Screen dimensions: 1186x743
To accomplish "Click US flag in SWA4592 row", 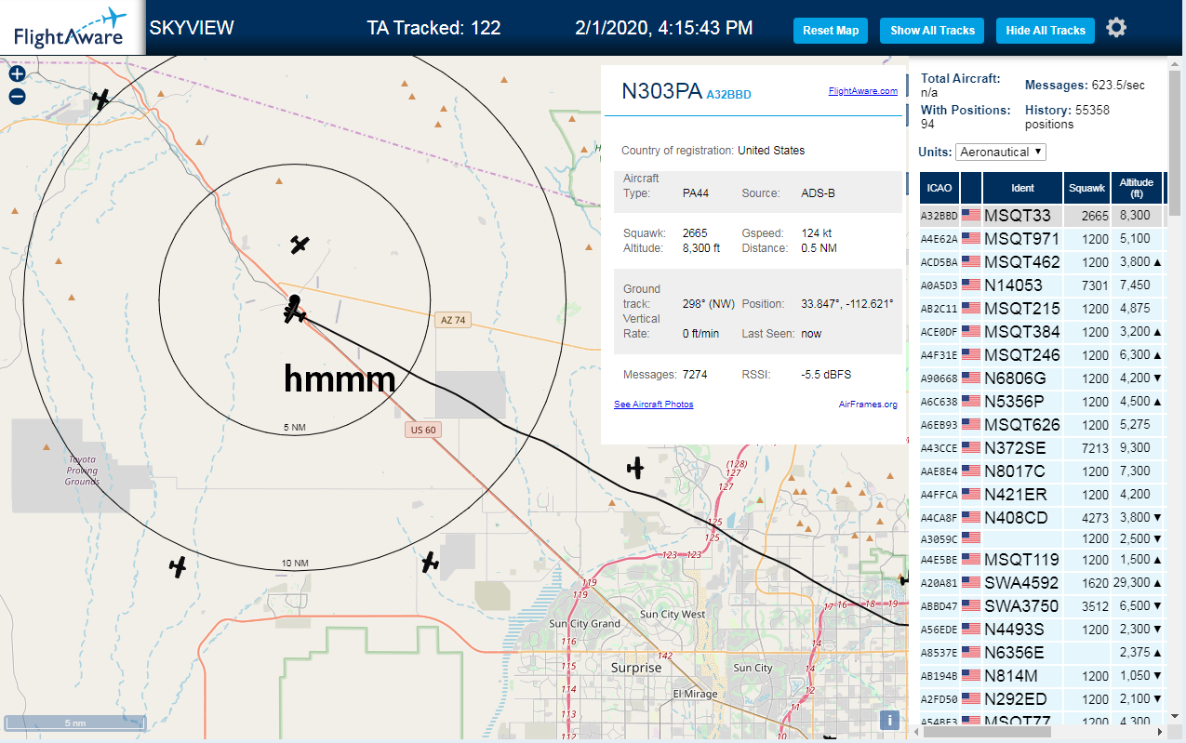I will point(971,583).
